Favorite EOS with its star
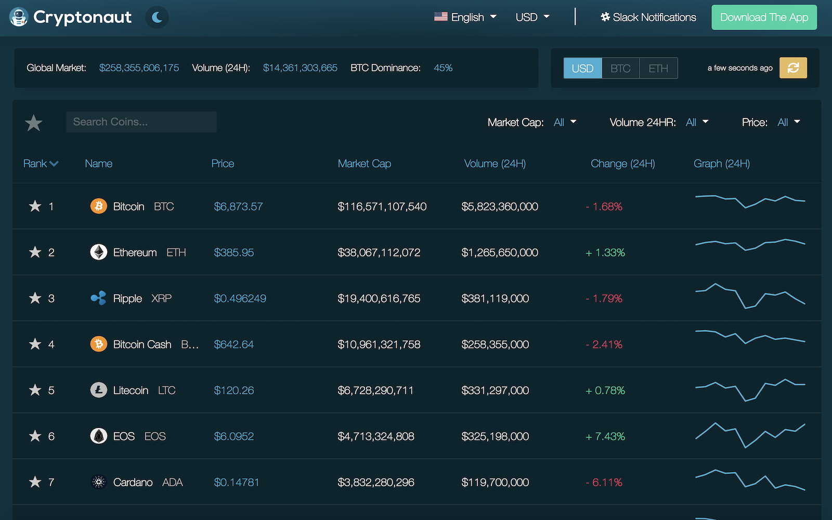 click(35, 436)
